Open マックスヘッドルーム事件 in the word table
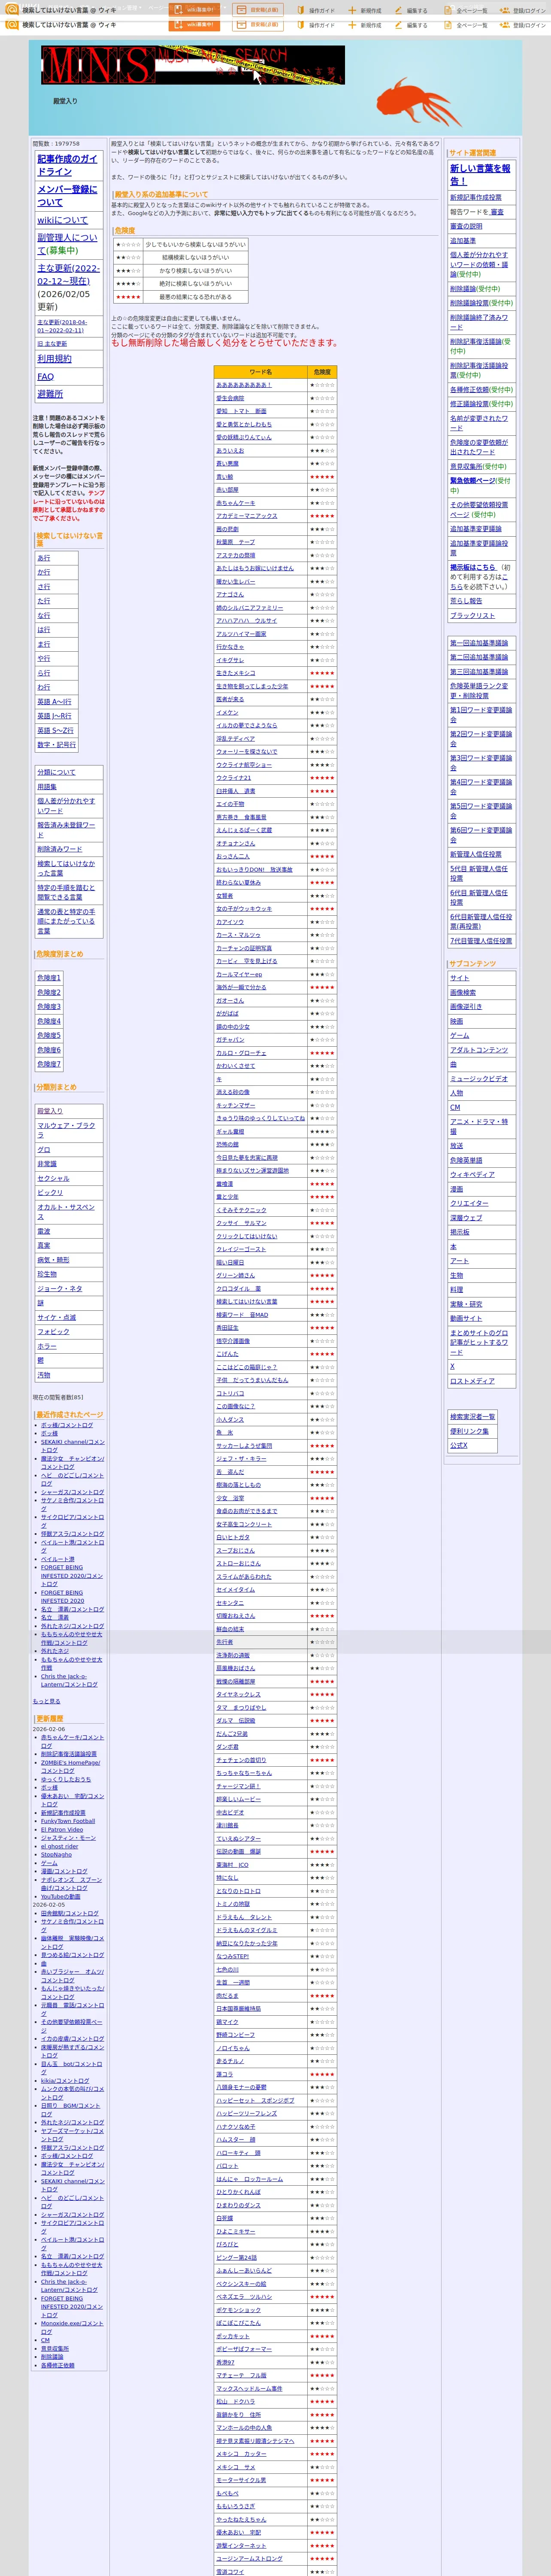The width and height of the screenshot is (551, 2576). click(249, 2388)
